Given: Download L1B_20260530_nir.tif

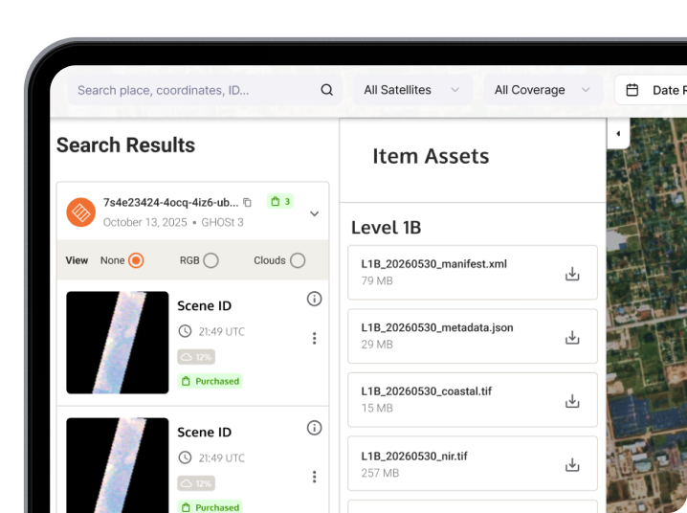Looking at the screenshot, I should tap(572, 464).
